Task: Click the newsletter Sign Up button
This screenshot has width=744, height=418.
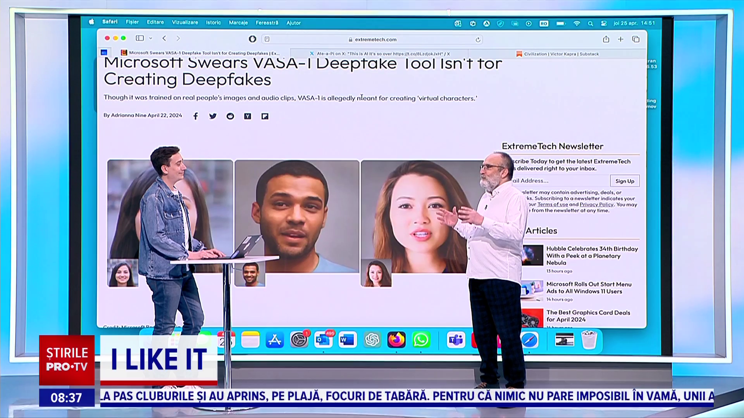Action: point(625,181)
